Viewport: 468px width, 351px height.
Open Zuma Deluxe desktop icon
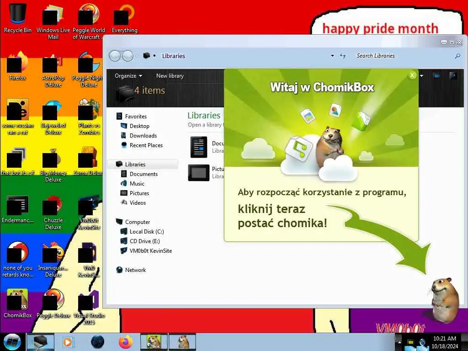point(88,161)
